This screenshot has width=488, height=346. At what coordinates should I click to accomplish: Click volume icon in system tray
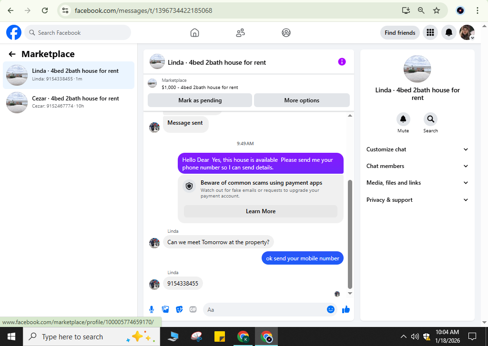(x=415, y=336)
